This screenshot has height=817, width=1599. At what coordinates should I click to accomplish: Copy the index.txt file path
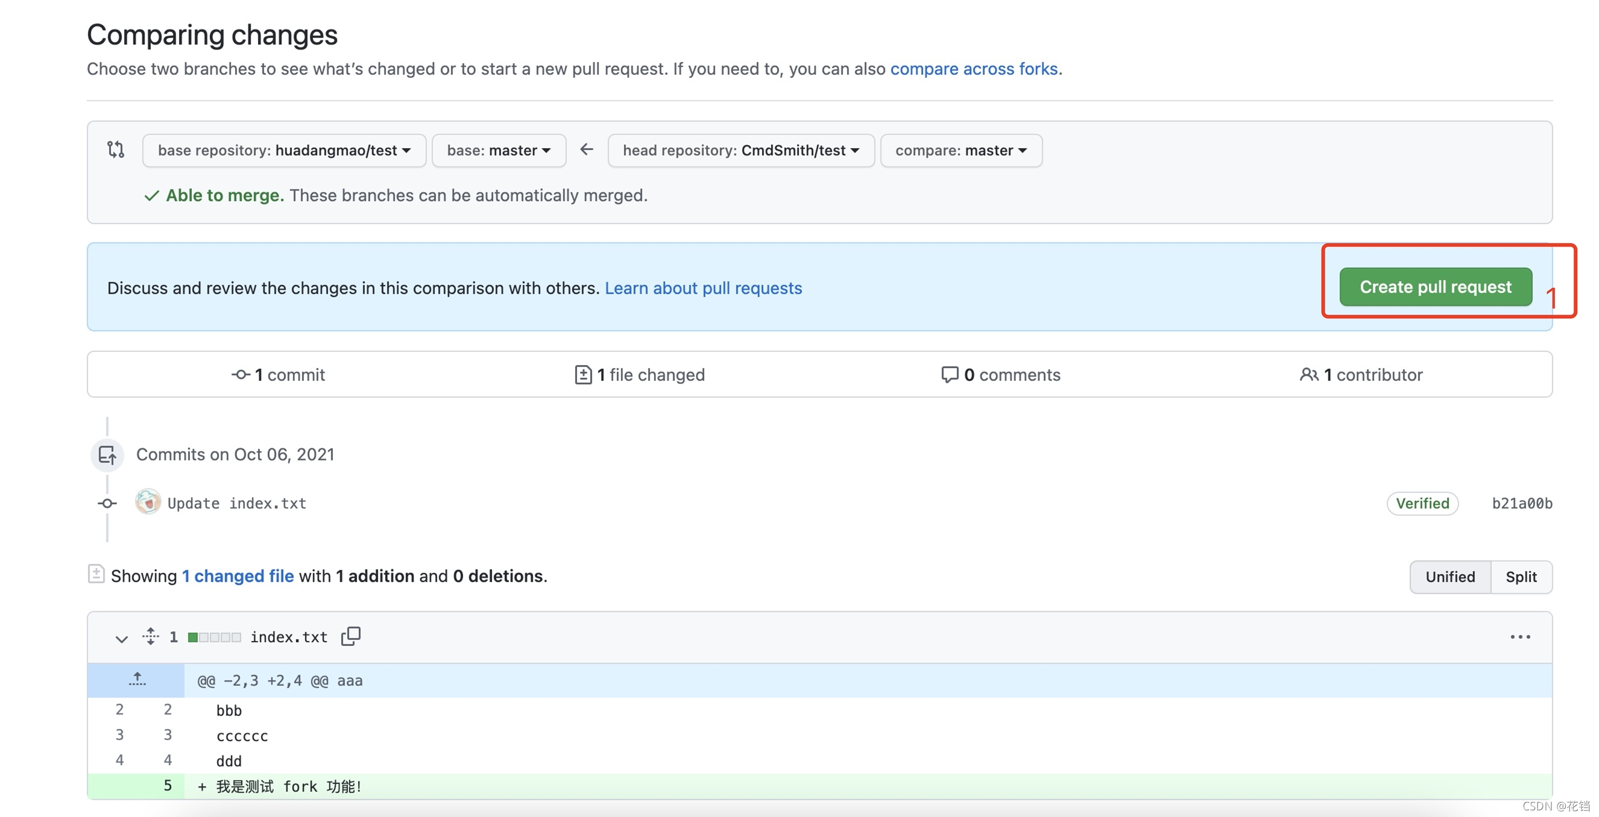(351, 636)
